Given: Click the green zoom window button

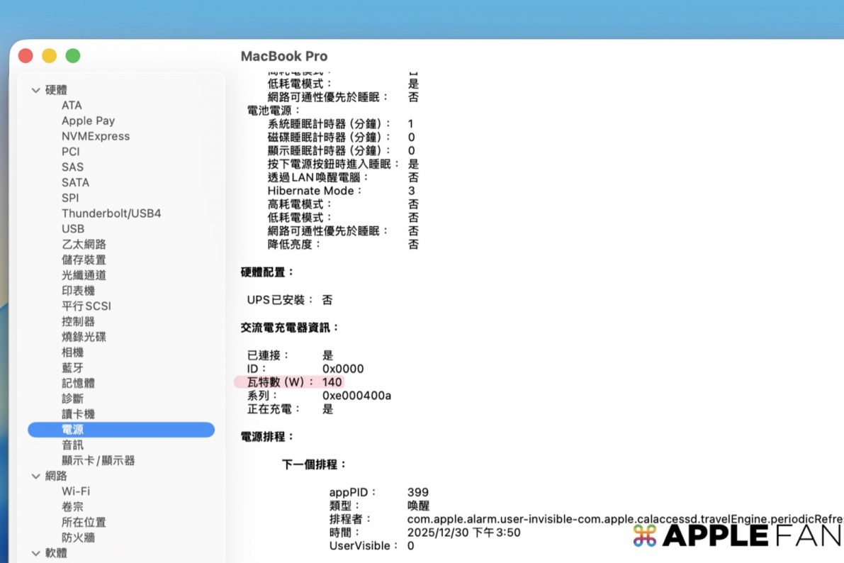Looking at the screenshot, I should tap(73, 56).
